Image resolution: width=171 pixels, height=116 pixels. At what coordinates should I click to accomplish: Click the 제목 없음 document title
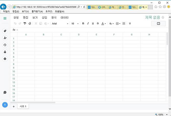(x=153, y=17)
